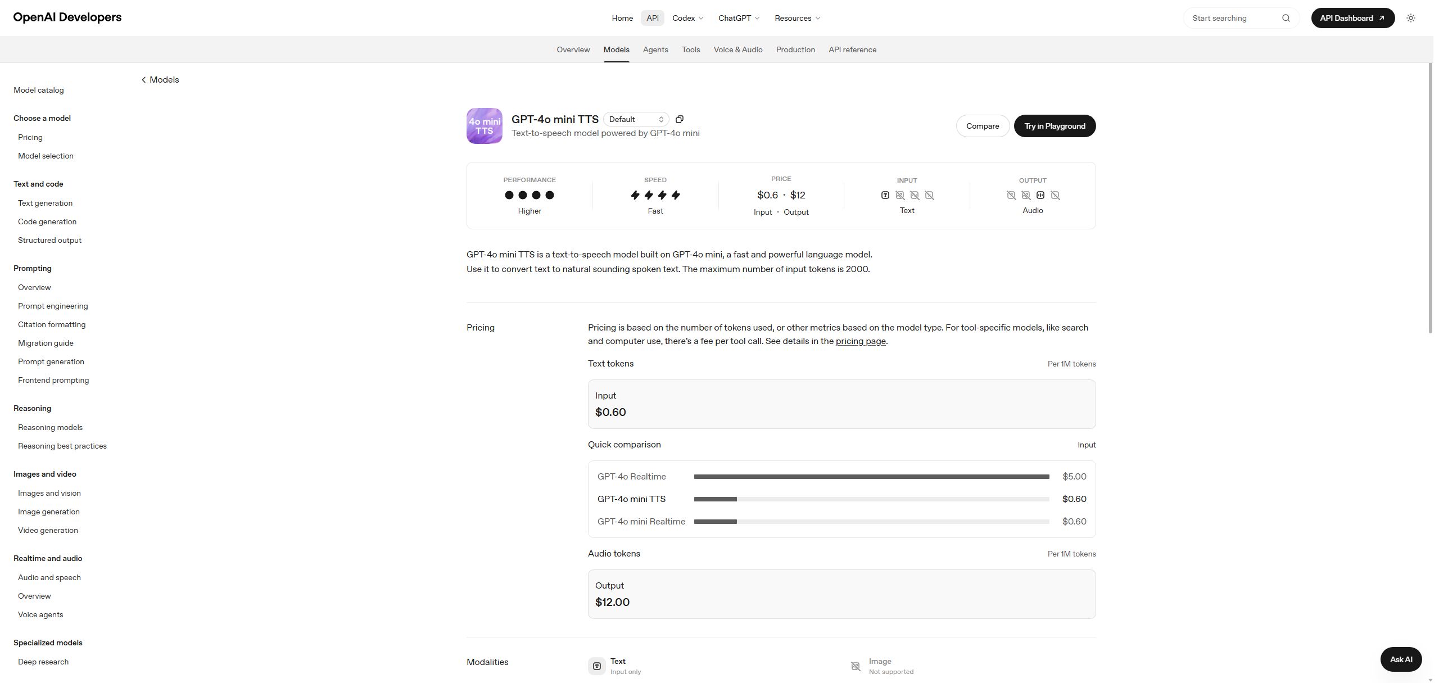Click the Audio output icon in summary card
The width and height of the screenshot is (1439, 683).
(x=1040, y=195)
